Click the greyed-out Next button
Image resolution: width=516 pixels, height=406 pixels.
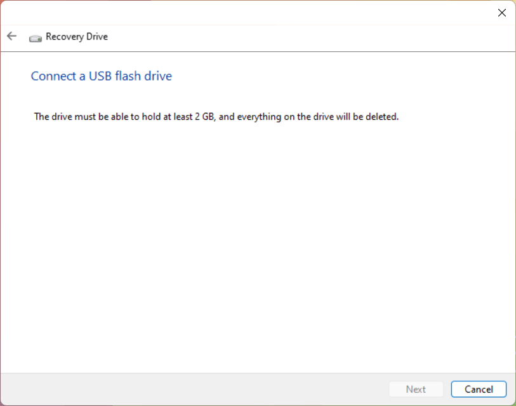coord(416,390)
